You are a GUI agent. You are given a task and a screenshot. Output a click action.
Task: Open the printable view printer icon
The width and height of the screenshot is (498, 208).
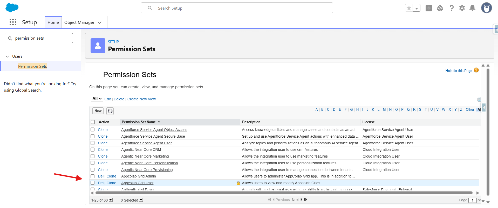pyautogui.click(x=479, y=99)
